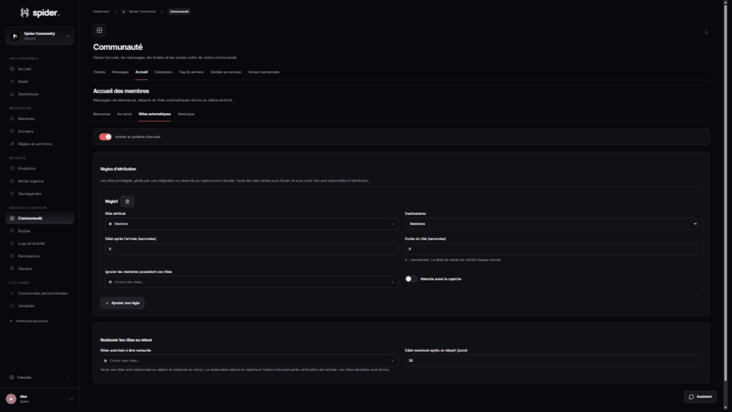Viewport: 732px width, 412px height.
Task: Open the Radar page
Action: click(x=39, y=82)
